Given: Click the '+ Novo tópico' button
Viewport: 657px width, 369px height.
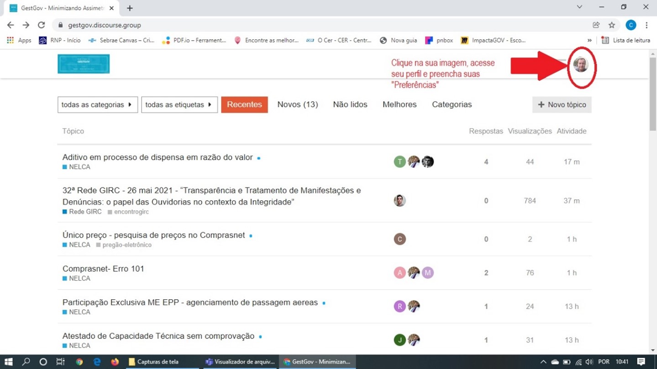Looking at the screenshot, I should pos(562,104).
